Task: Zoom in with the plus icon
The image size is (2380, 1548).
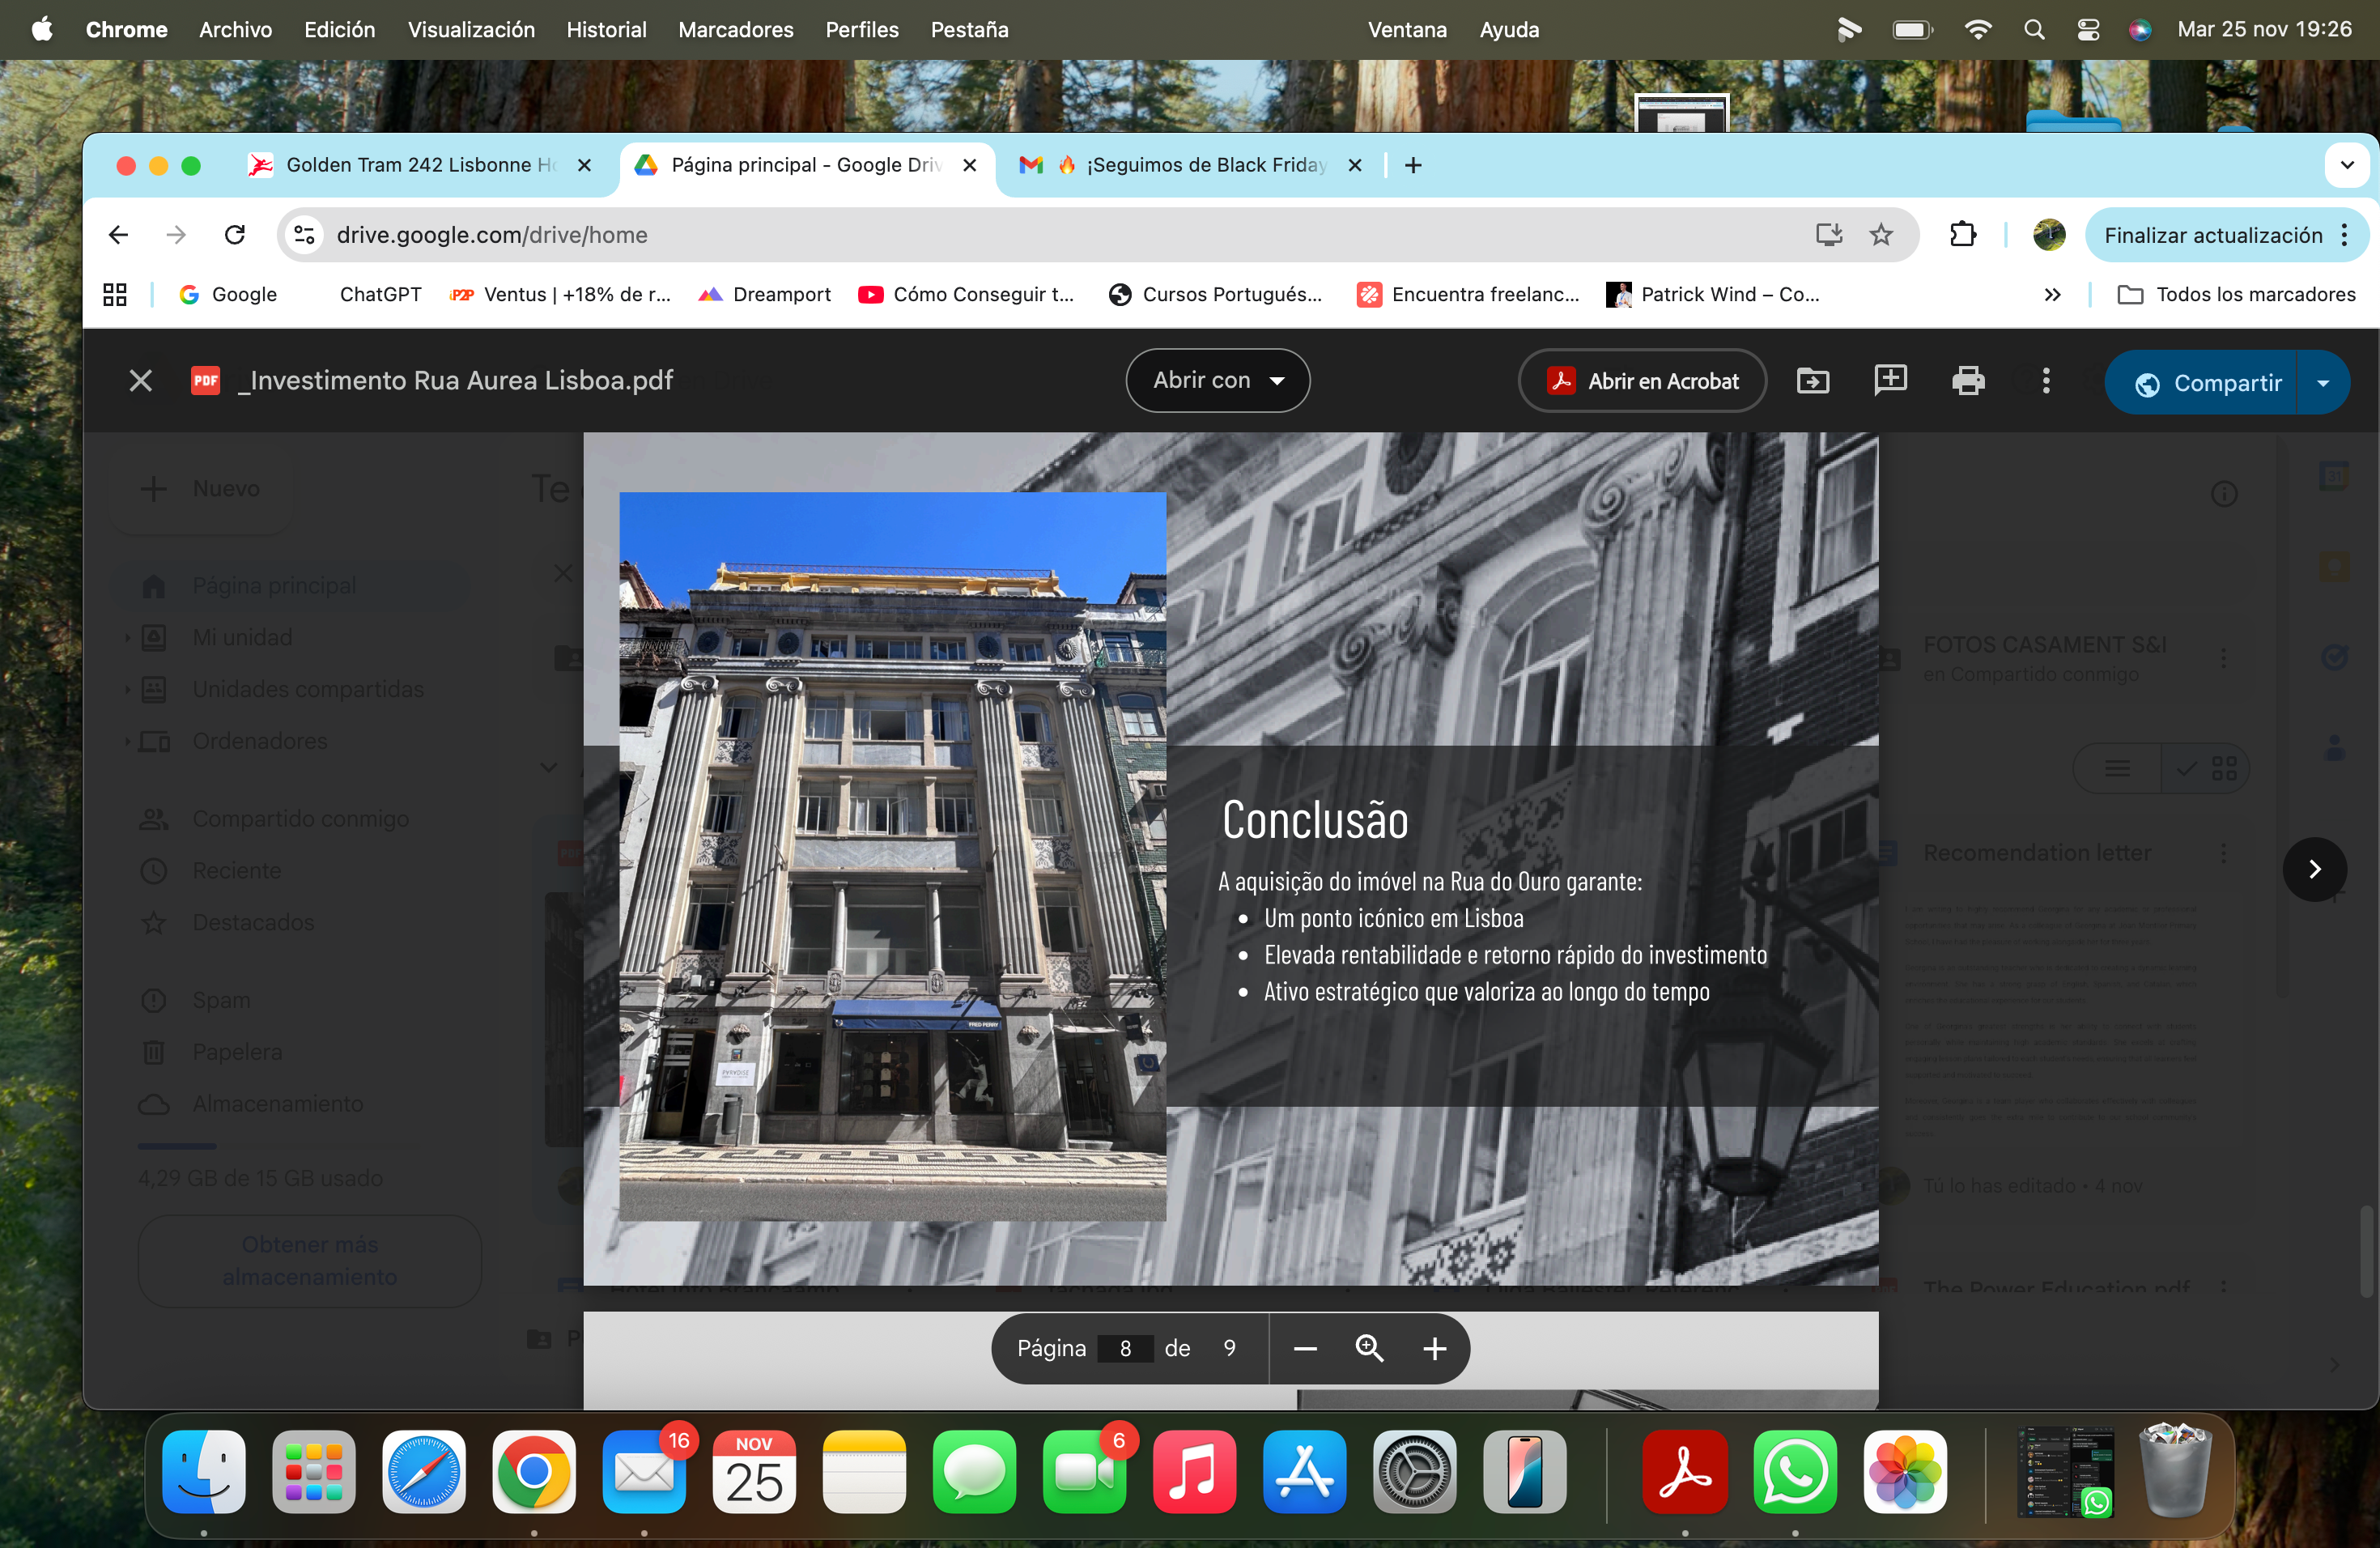Action: tap(1434, 1348)
